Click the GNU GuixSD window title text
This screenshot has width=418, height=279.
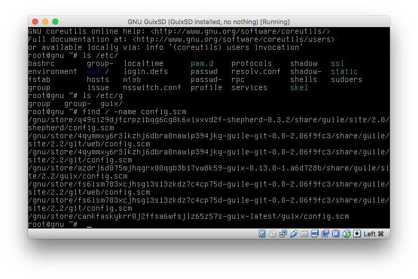[208, 22]
